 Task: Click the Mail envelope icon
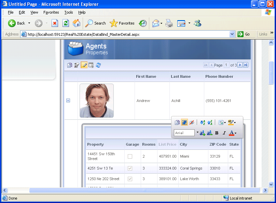coord(156,23)
